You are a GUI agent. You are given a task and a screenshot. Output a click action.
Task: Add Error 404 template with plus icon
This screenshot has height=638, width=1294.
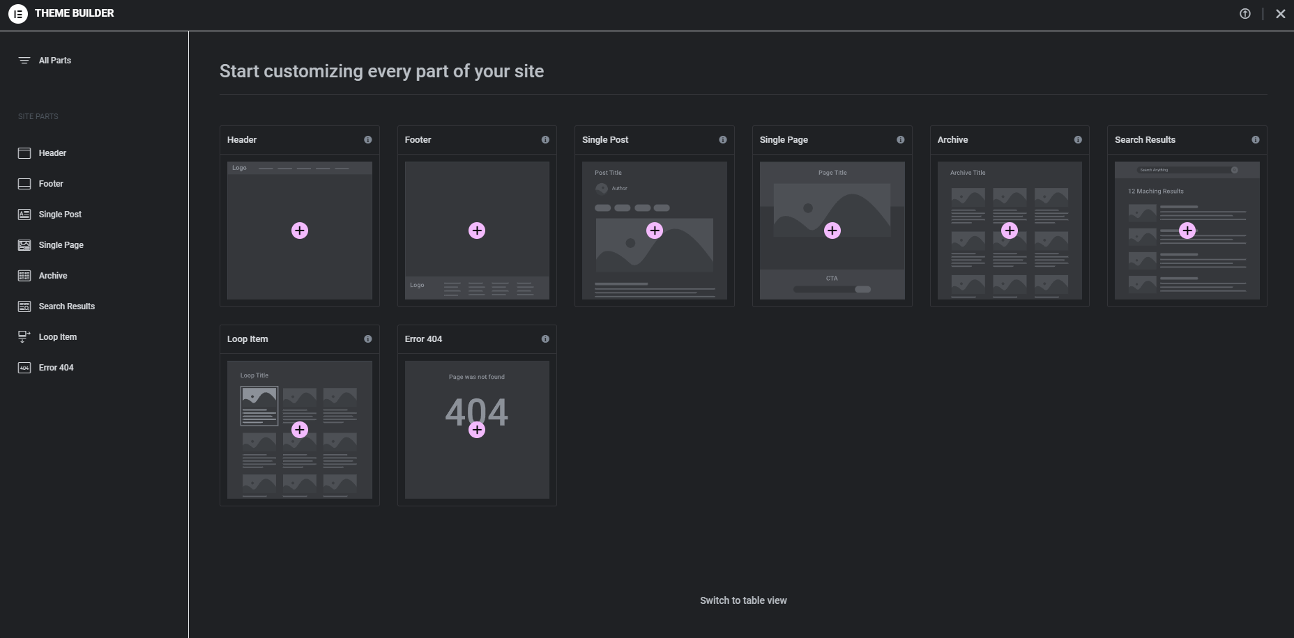pos(477,430)
